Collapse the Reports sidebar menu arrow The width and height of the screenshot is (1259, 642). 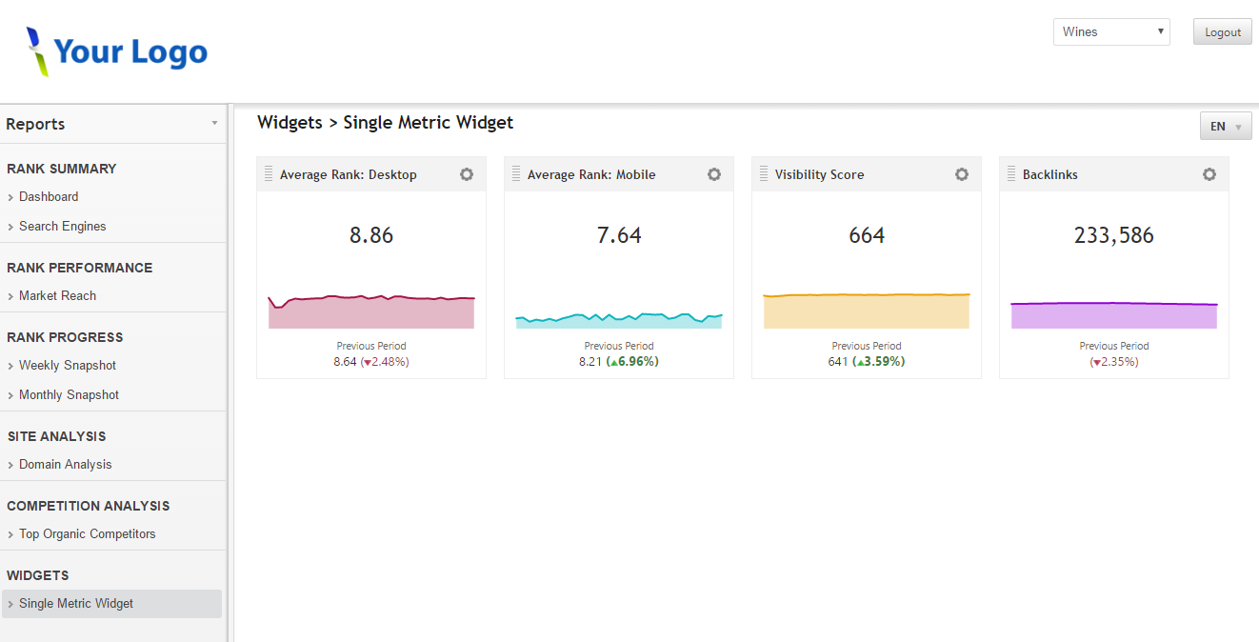pyautogui.click(x=214, y=124)
